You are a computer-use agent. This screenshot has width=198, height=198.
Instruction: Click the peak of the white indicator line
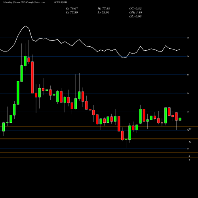coord(25,26)
